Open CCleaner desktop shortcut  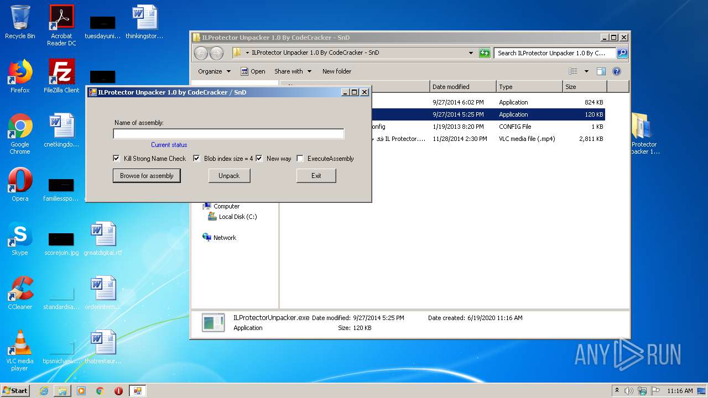click(20, 292)
